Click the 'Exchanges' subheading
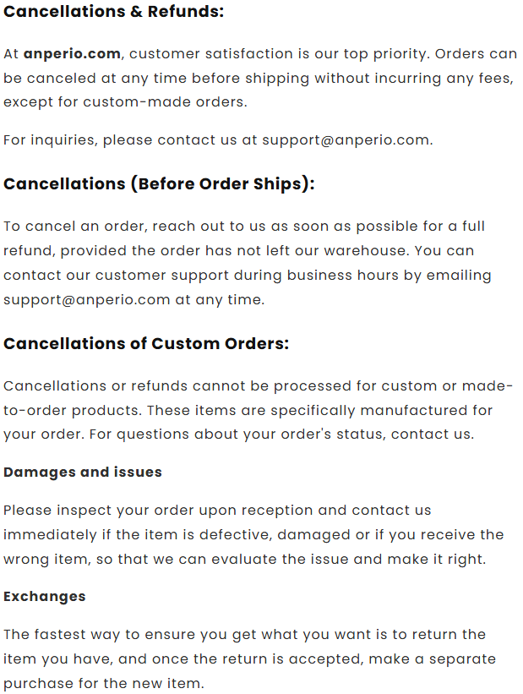Screen dimensions: 523x694 click(45, 596)
